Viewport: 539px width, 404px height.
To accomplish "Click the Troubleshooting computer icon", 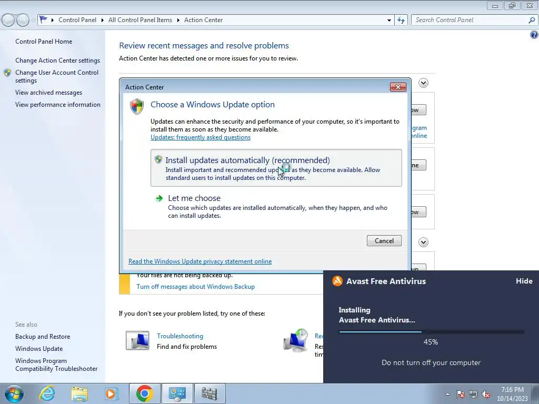I will [137, 340].
